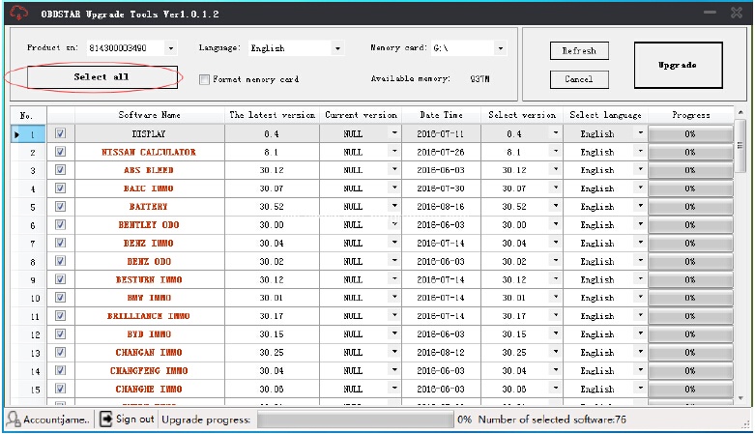Click the Sign out icon
Viewport: 755px width, 434px height.
(x=105, y=420)
